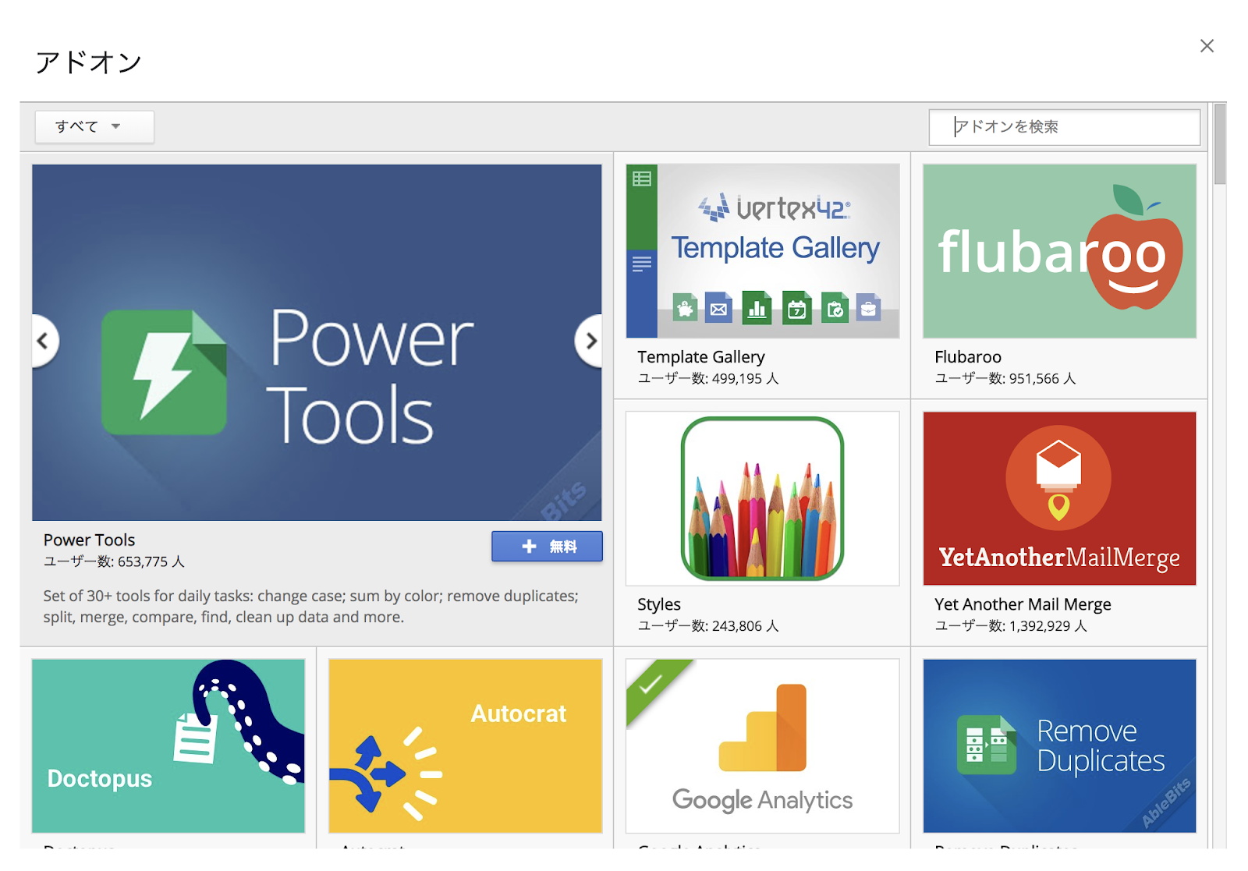Click the Flubaroo title text
Viewport: 1248px width, 871px height.
pyautogui.click(x=968, y=357)
